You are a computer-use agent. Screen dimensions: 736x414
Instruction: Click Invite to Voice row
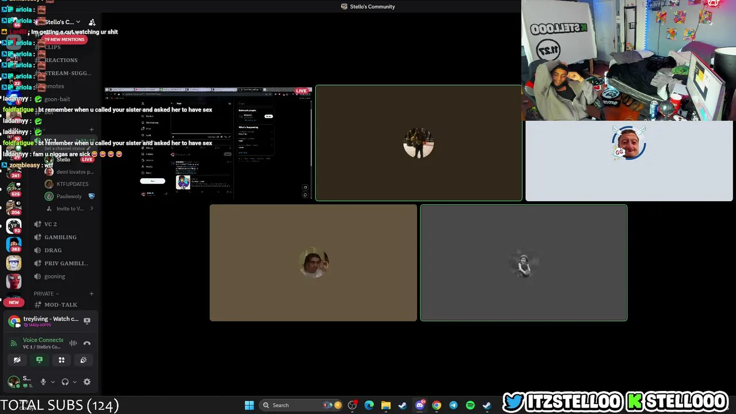[x=69, y=209]
